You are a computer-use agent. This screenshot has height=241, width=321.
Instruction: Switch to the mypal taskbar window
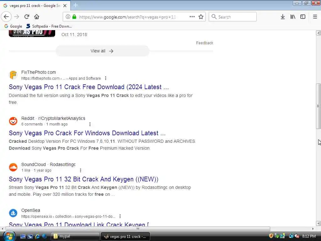pyautogui.click(x=75, y=237)
